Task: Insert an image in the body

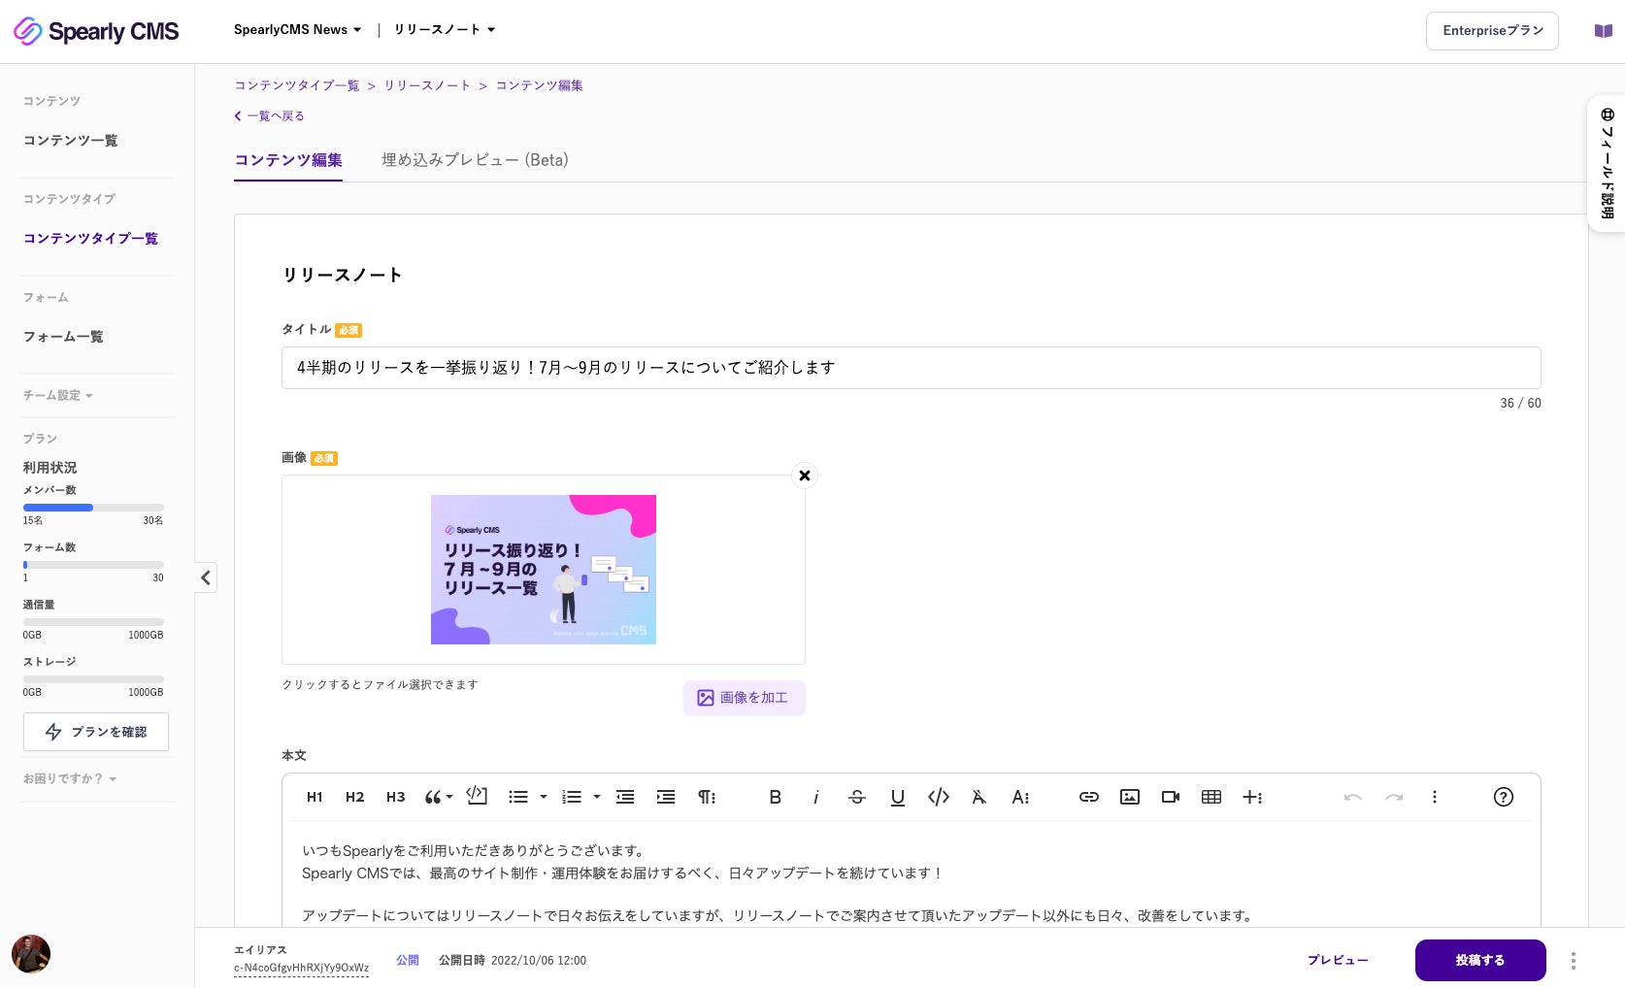Action: click(x=1130, y=797)
